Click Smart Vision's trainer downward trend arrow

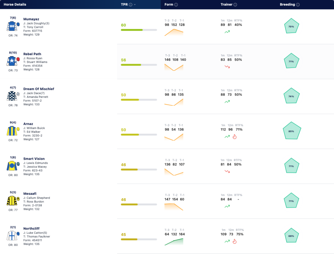click(x=227, y=172)
